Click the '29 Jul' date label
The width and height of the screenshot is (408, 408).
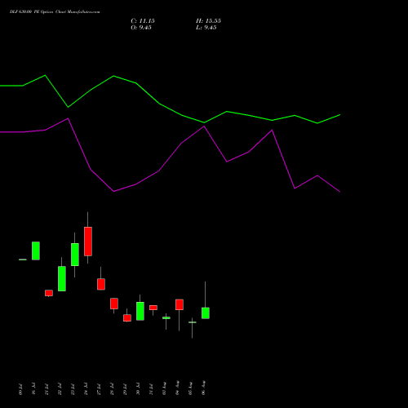pyautogui.click(x=125, y=389)
